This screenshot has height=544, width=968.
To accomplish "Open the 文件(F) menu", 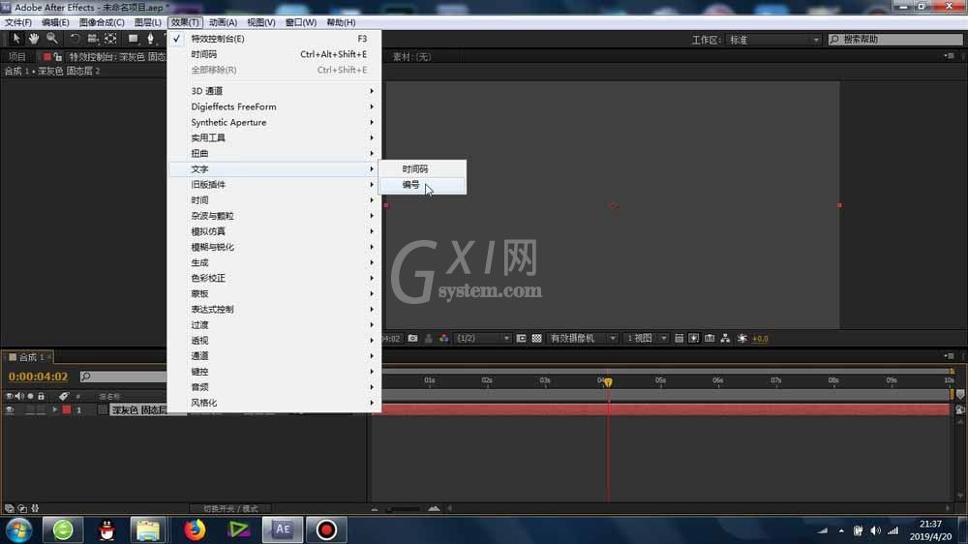I will [x=17, y=22].
